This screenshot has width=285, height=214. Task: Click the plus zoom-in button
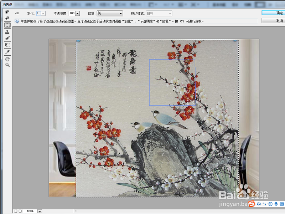pyautogui.click(x=20, y=211)
